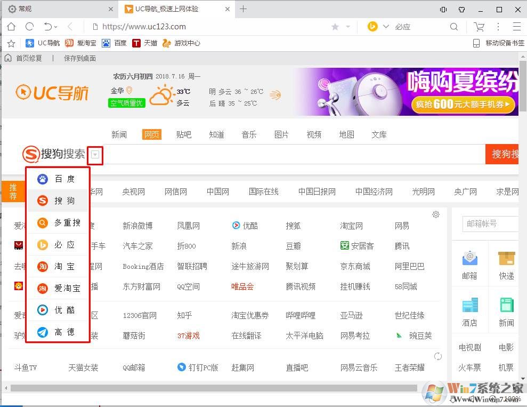The image size is (527, 407).
Task: Click the 邮箱帐号 input field
Action: click(490, 224)
